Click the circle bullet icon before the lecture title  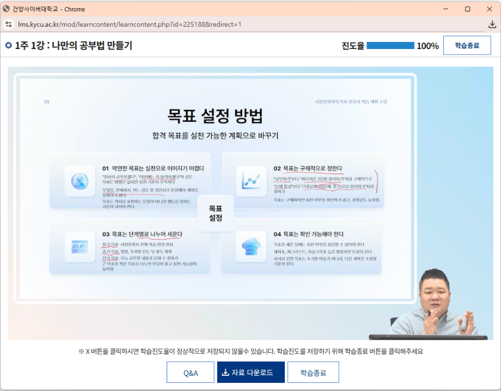click(8, 45)
